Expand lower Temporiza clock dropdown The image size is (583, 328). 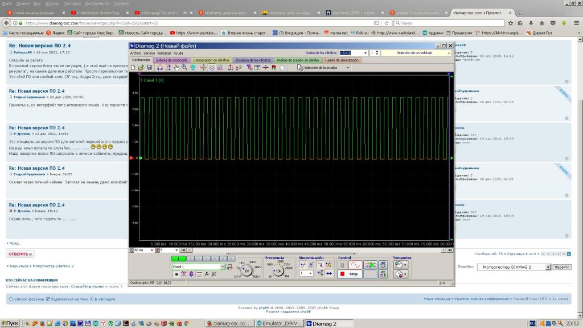click(x=405, y=274)
